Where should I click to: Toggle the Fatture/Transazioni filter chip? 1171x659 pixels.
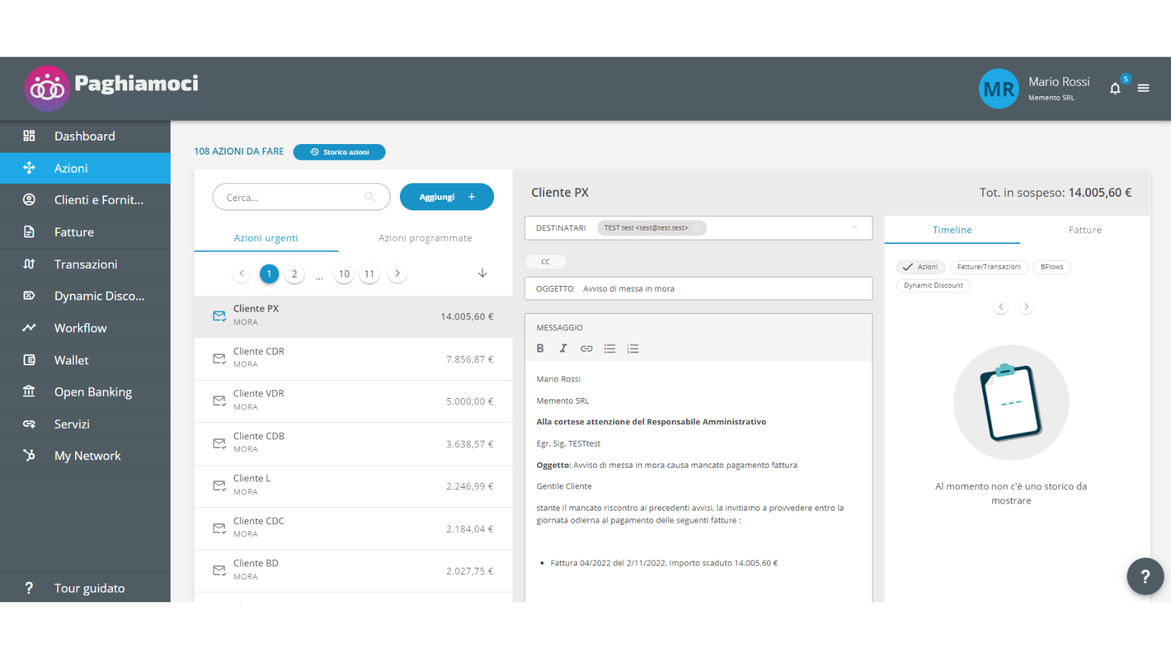click(988, 267)
